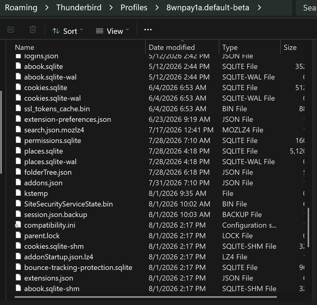Image resolution: width=317 pixels, height=305 pixels.
Task: Click the file name SiteSecurityServiceState.bin
Action: pos(68,204)
